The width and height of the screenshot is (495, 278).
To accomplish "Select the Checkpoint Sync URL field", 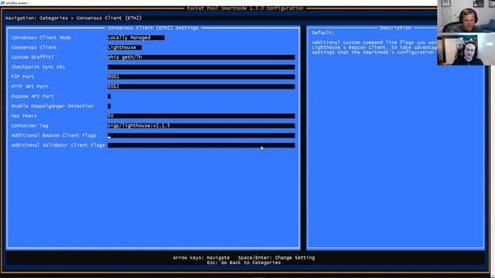I will click(201, 67).
